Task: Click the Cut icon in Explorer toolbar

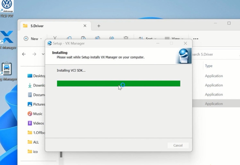Action: [x=55, y=38]
